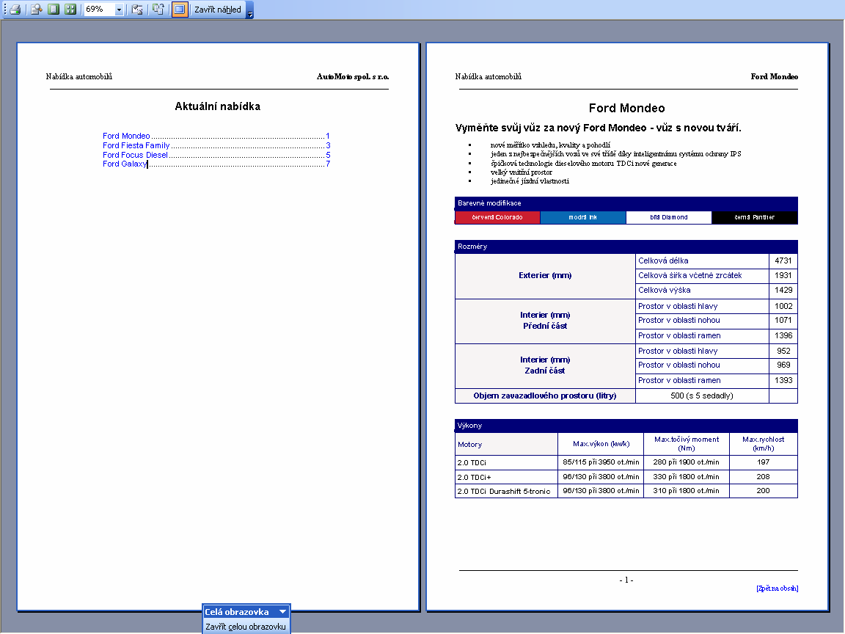This screenshot has width=845, height=634.
Task: Click the Výkony table header
Action: point(626,426)
